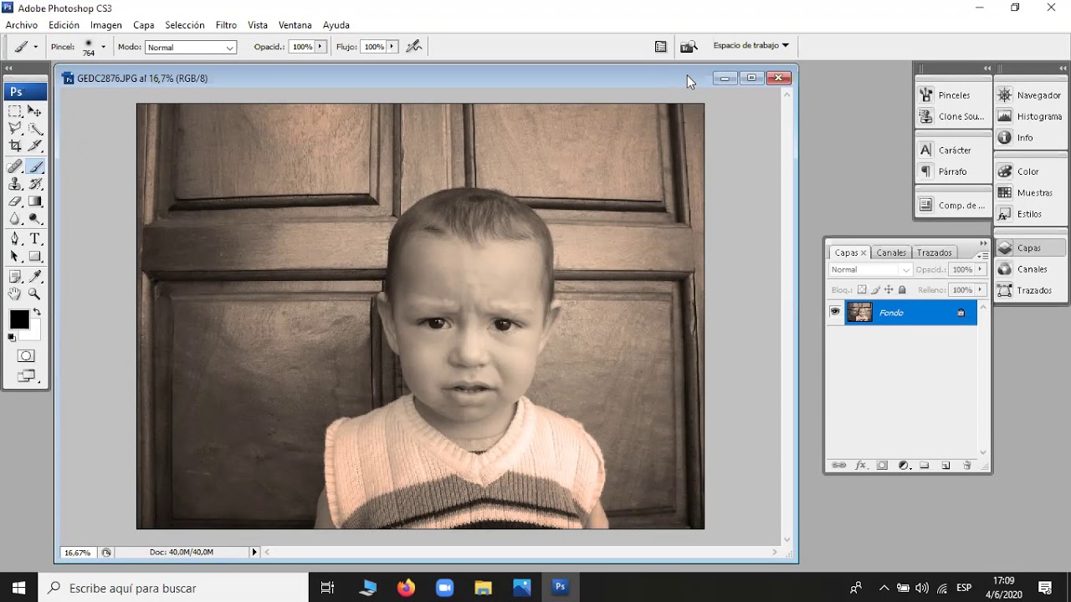Open Flujo slider arrow in options bar
1071x602 pixels.
pyautogui.click(x=392, y=47)
